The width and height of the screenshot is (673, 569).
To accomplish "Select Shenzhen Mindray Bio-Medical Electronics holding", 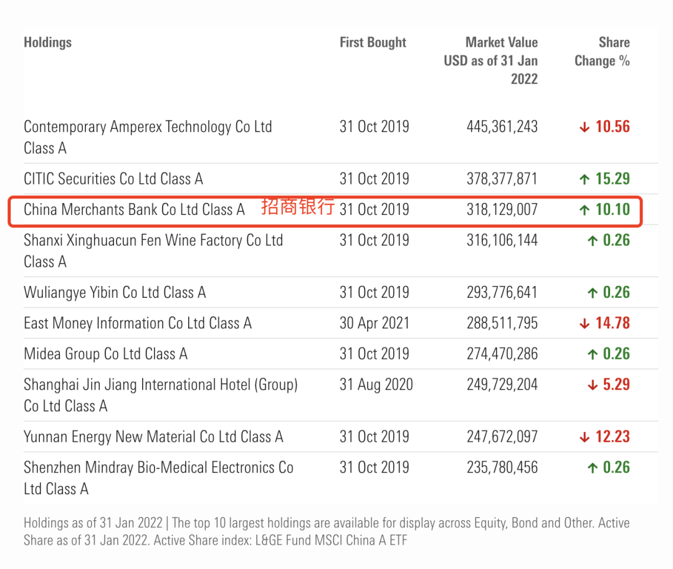I will coord(158,478).
